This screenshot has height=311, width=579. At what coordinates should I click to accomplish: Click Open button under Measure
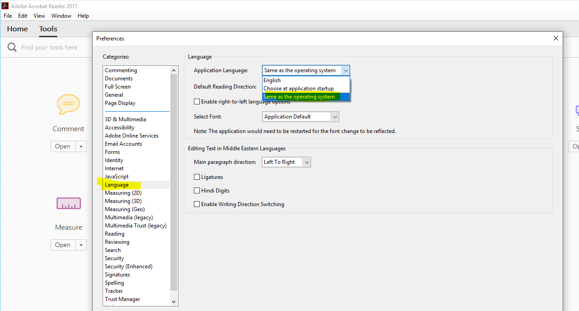(63, 245)
